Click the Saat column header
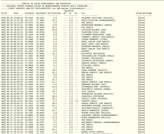 16,13
